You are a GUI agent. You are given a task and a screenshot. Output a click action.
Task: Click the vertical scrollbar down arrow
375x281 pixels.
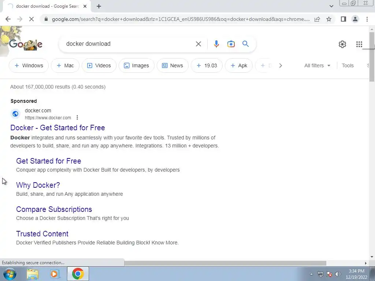(x=372, y=257)
